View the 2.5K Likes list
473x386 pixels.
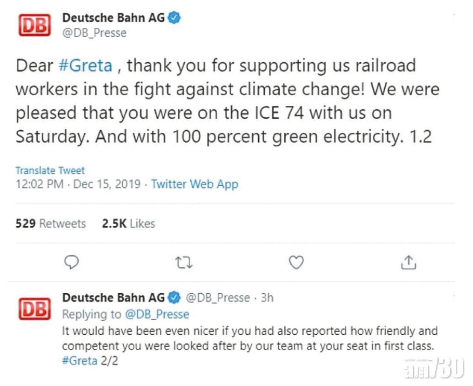click(x=128, y=223)
